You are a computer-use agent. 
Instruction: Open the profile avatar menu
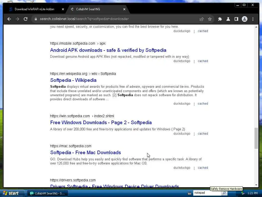click(244, 19)
